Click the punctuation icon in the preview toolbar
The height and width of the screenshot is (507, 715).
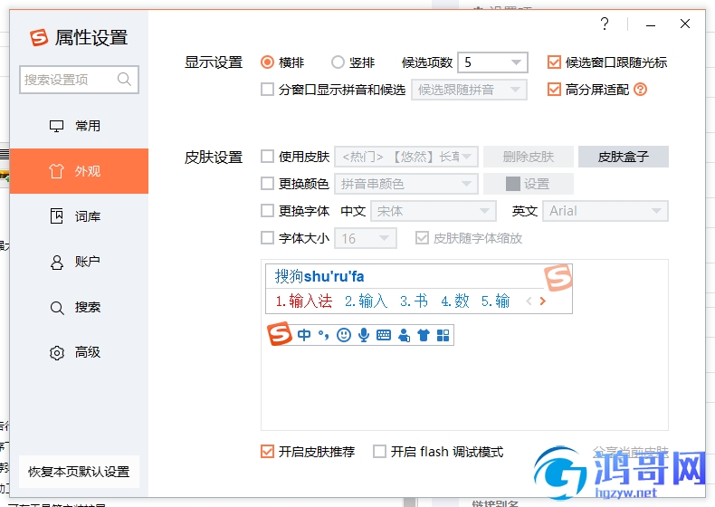[x=323, y=335]
